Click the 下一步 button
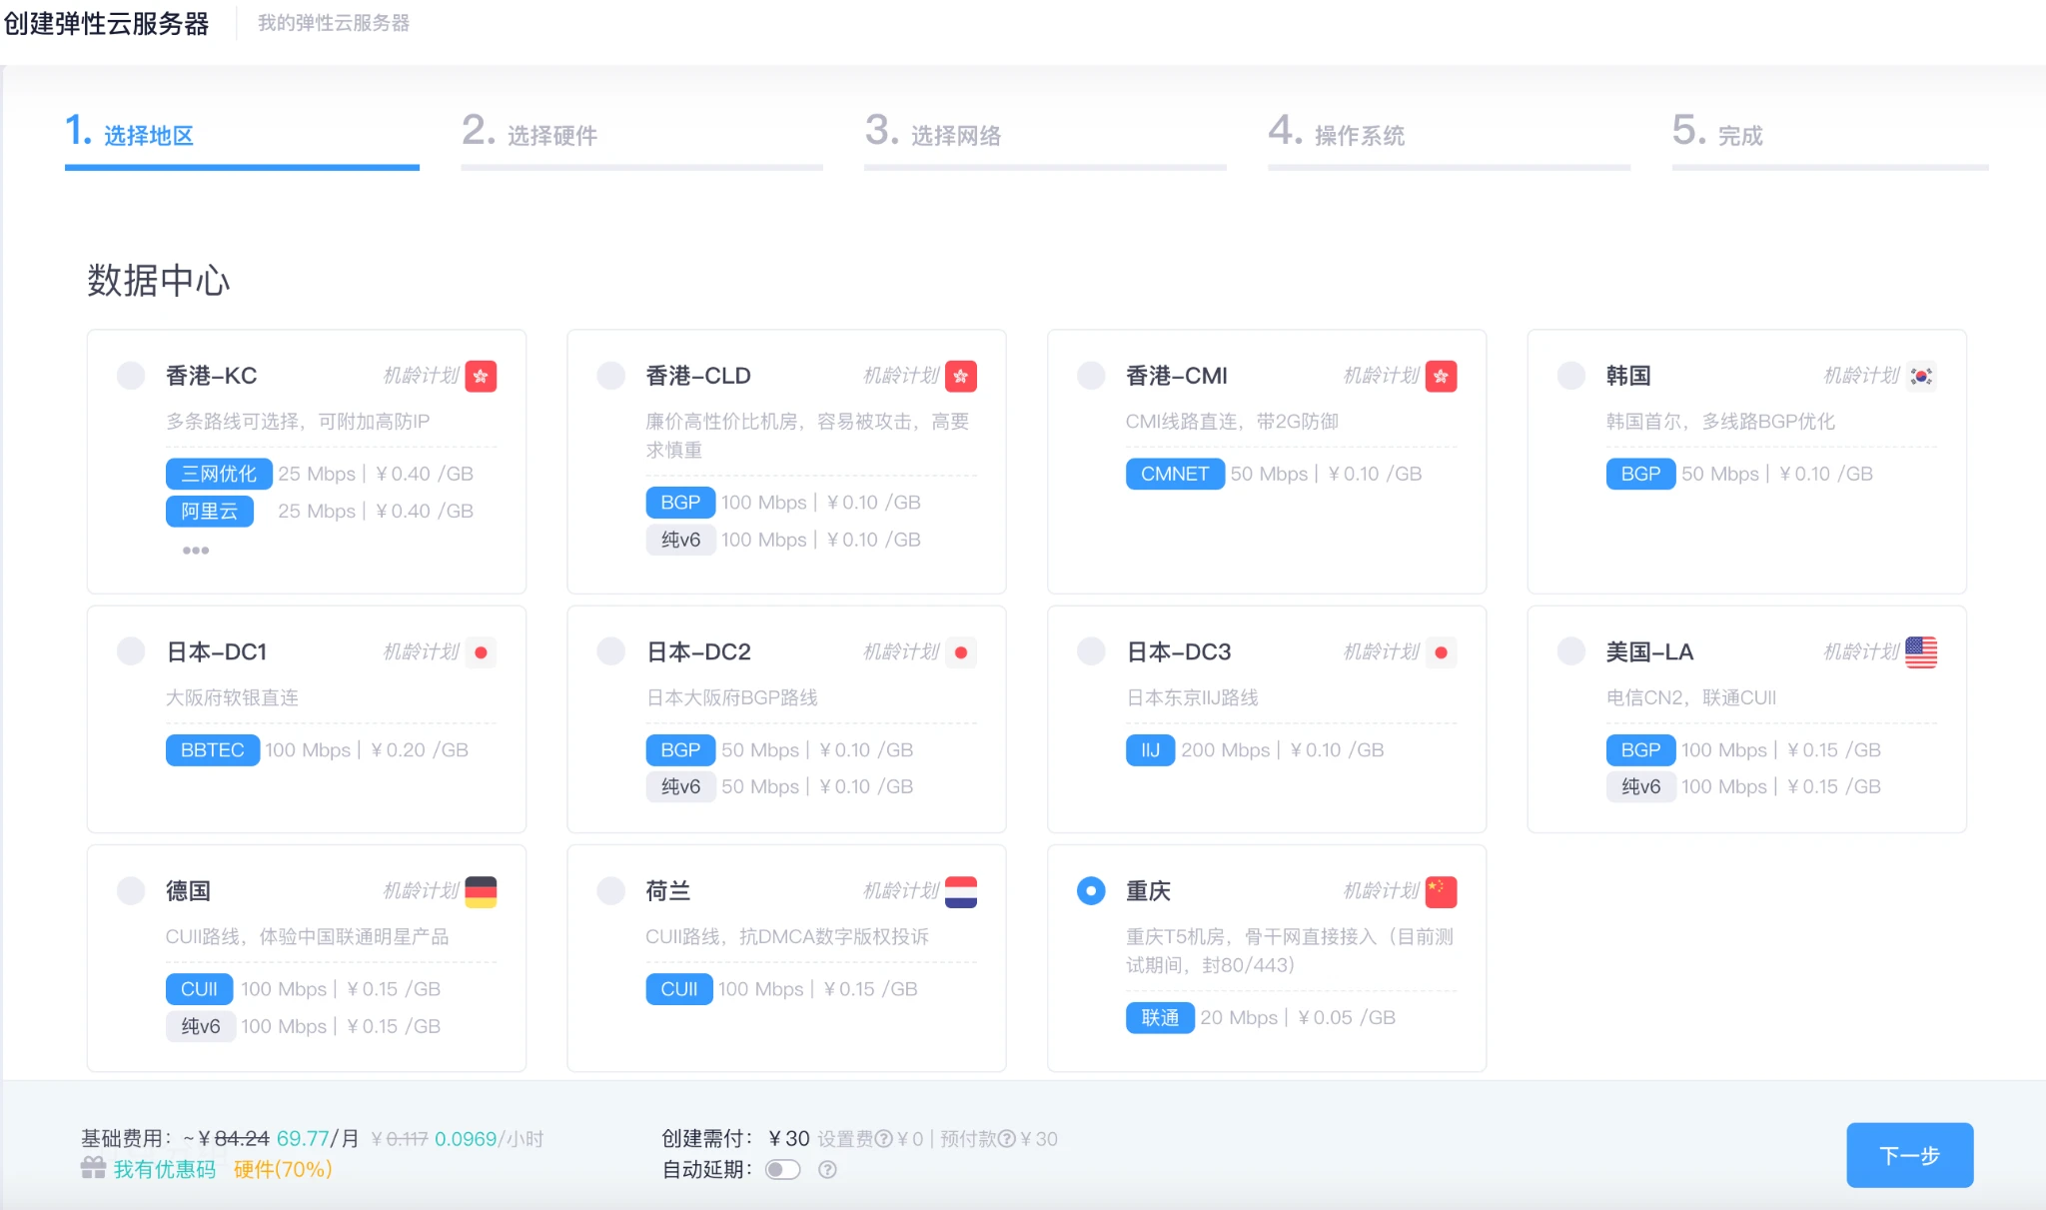This screenshot has height=1210, width=2046. coord(1908,1155)
